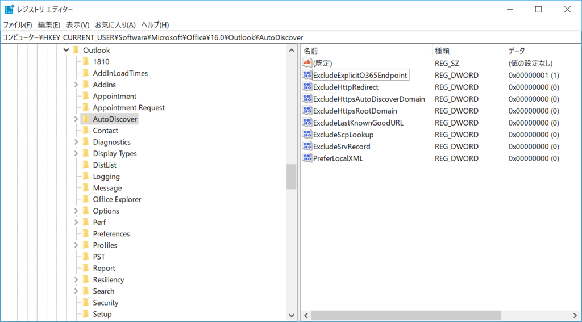Click the DWORD icon beside PreferLocalXML
This screenshot has height=322, width=582.
[307, 158]
